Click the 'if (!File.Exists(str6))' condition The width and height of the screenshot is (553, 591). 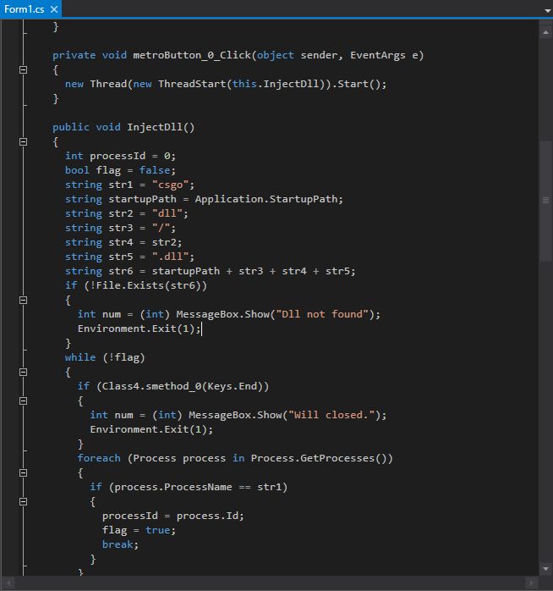click(136, 285)
